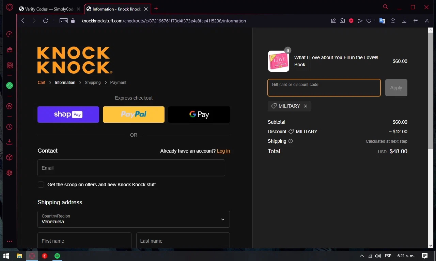
Task: Open GX Cleaner broom icon in sidebar
Action: tap(10, 50)
